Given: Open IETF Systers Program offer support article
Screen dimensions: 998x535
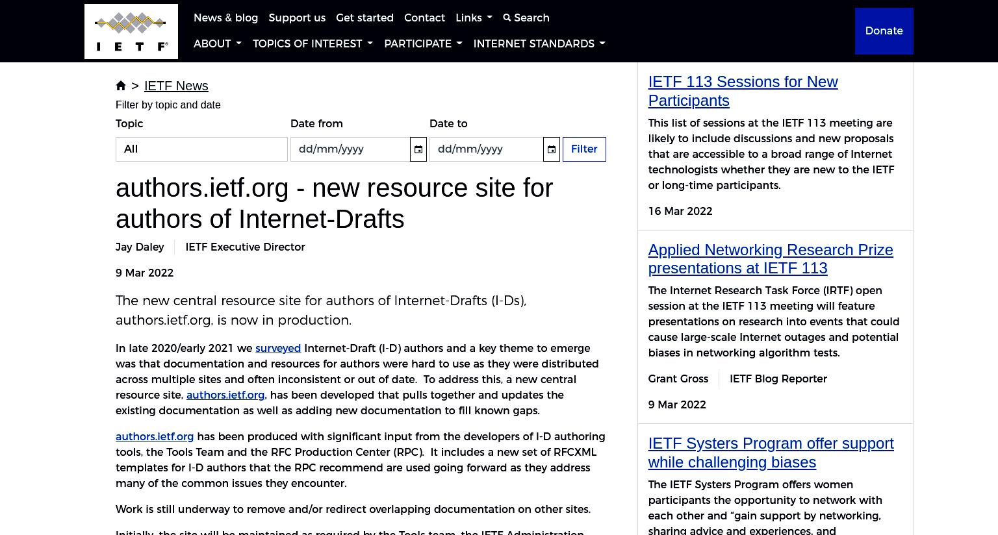Looking at the screenshot, I should [771, 453].
